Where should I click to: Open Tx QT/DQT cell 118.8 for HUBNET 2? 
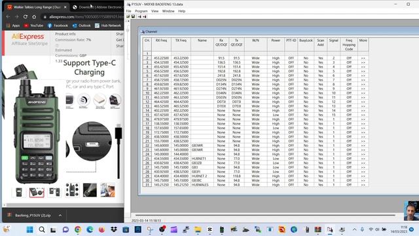coord(236,176)
